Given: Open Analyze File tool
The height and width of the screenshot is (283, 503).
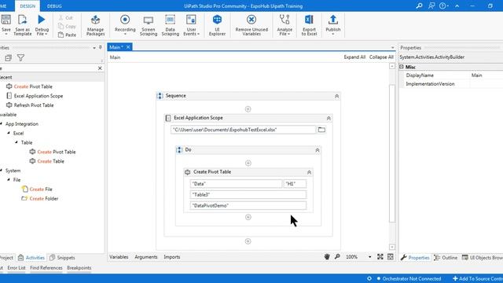Looking at the screenshot, I should click(x=285, y=24).
